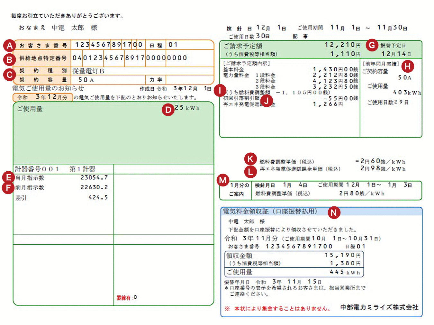Click 'ご使用日数29日' in last year's results
Viewport: 434px width, 325px height.
coord(388,102)
